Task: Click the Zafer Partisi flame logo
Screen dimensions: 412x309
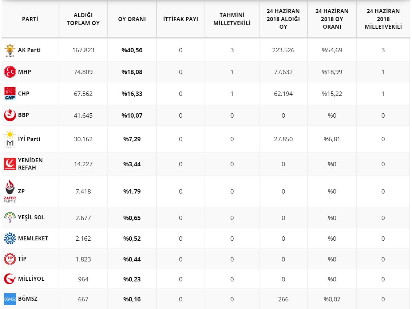Action: (x=10, y=191)
